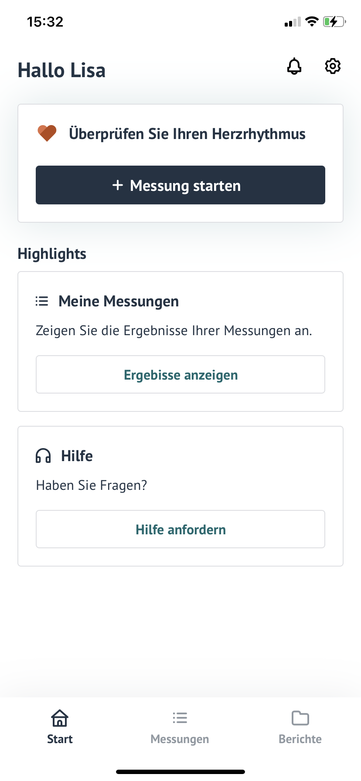Show results with Ergebisse anzeigen
This screenshot has height=781, width=361.
point(180,375)
